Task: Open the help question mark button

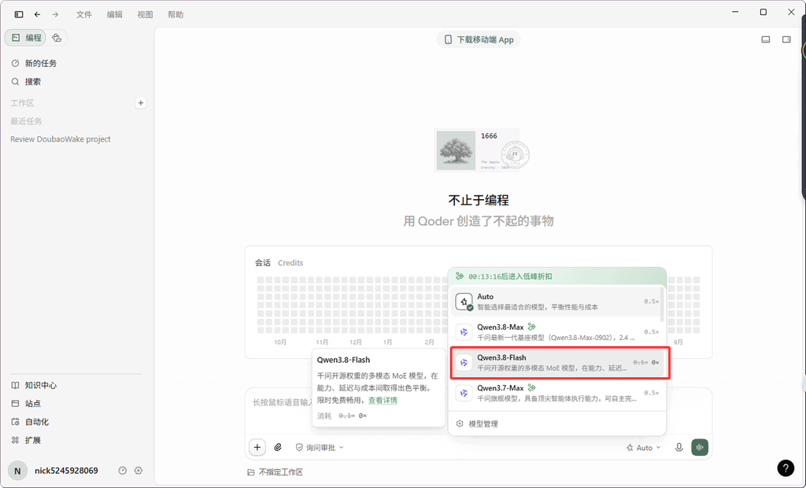Action: 786,468
